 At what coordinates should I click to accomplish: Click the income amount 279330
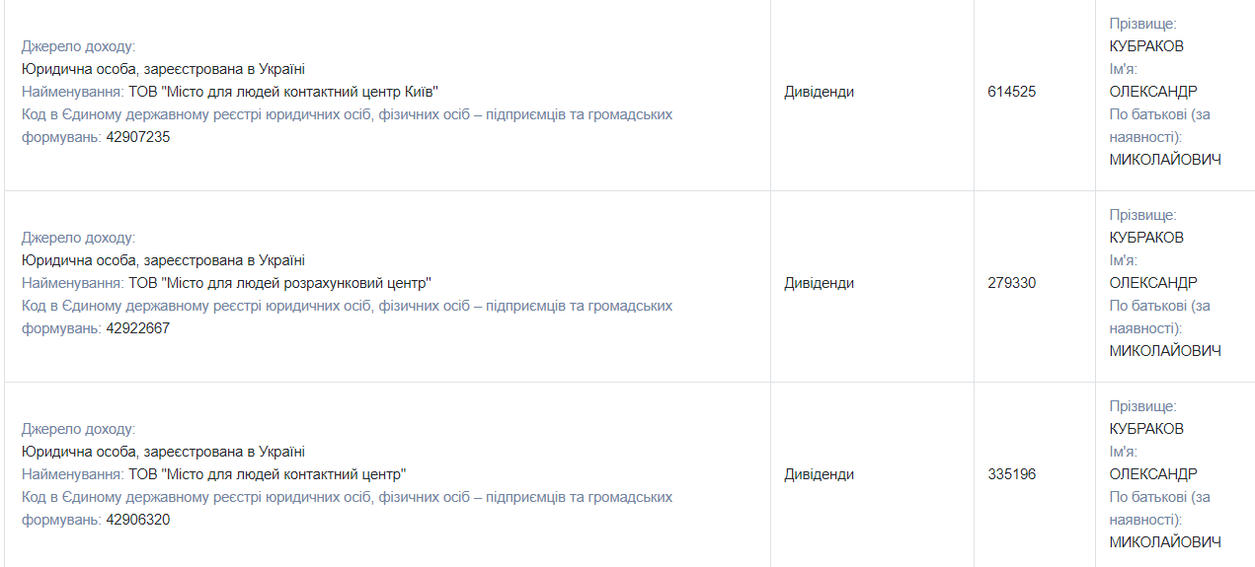click(x=1011, y=283)
